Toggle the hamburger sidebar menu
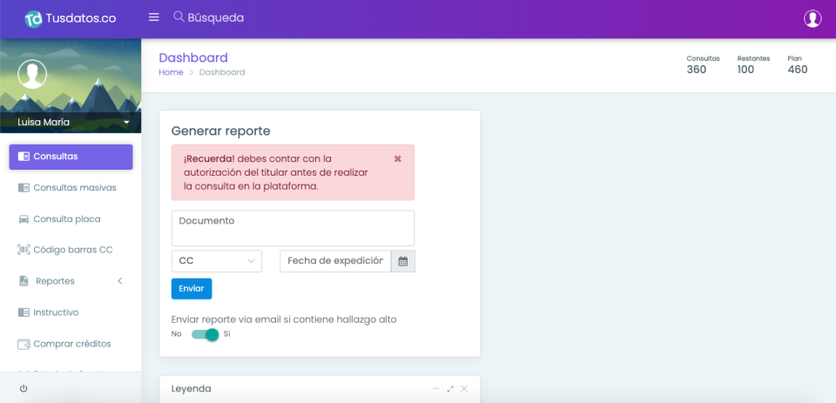 tap(153, 17)
